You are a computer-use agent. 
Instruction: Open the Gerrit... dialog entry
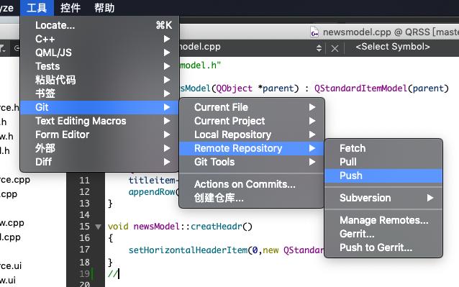383,234
